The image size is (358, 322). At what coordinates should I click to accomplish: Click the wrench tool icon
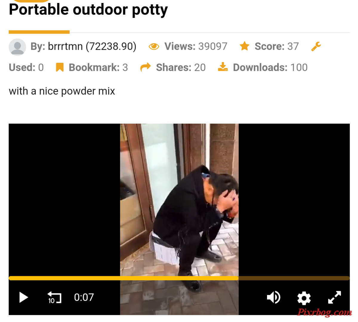pos(316,46)
